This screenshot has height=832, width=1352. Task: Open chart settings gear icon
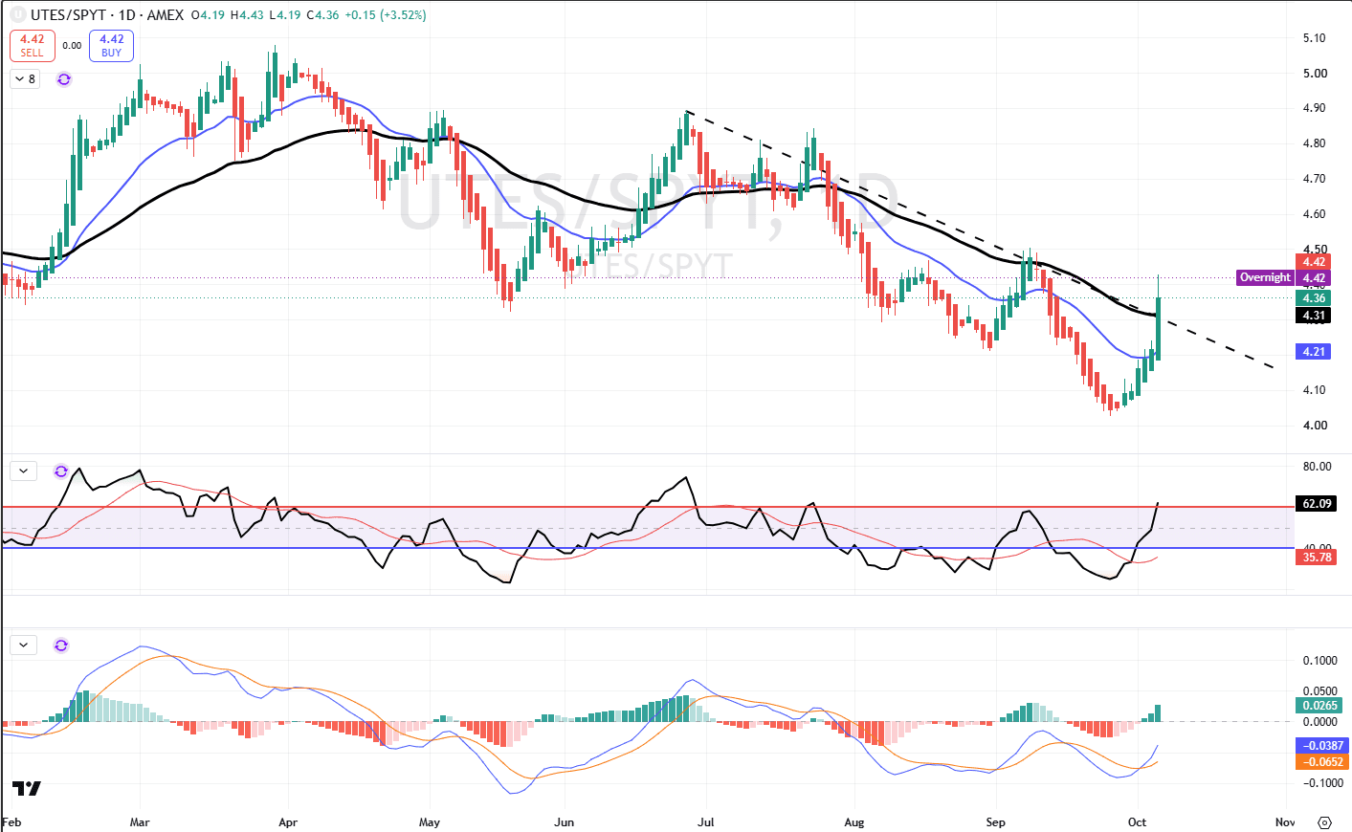(1325, 822)
